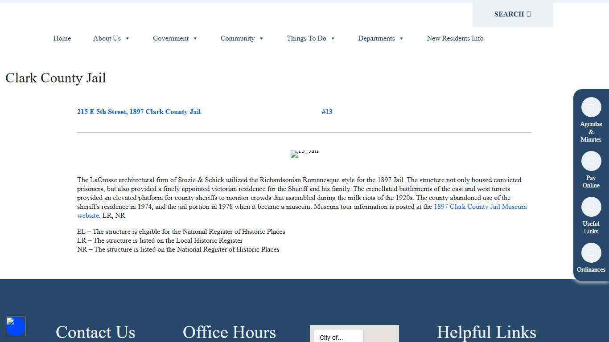Expand the About Us dropdown arrow
Viewport: 609px width, 342px height.
(128, 38)
